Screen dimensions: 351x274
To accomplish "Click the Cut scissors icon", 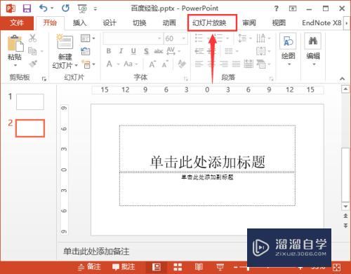I will point(32,38).
